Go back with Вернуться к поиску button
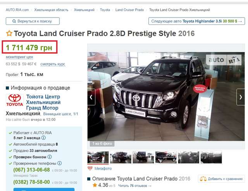 (x=33, y=21)
